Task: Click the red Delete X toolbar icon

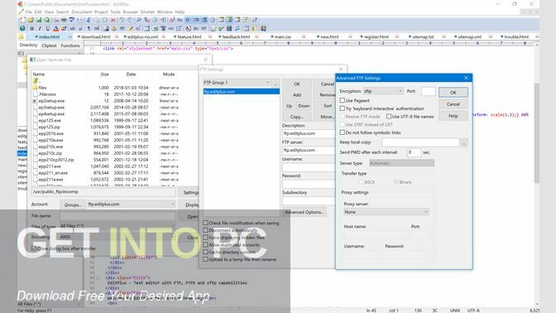Action: click(113, 20)
